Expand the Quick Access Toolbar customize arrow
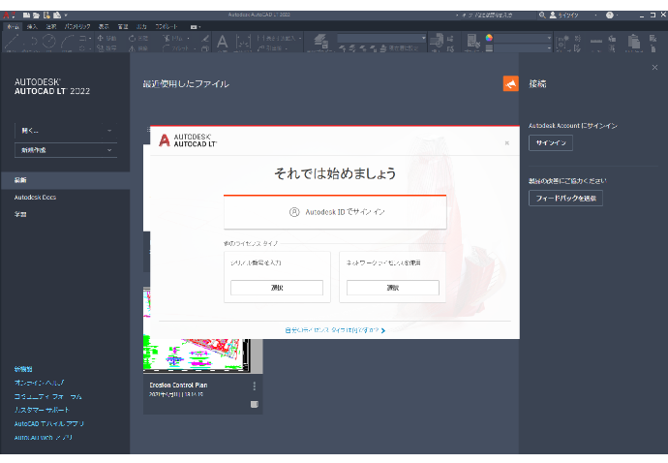668x463 pixels. click(x=66, y=15)
